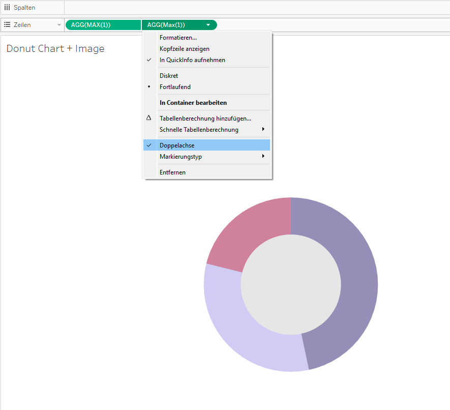Click the Donut Chart + Image title
This screenshot has width=450, height=410.
tap(55, 49)
